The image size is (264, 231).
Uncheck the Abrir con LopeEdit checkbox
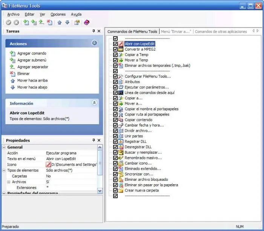click(115, 44)
